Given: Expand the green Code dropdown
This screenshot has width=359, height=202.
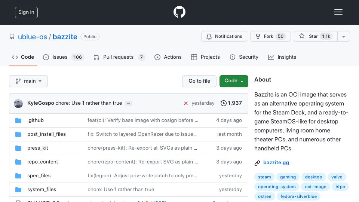Looking at the screenshot, I should (x=234, y=81).
